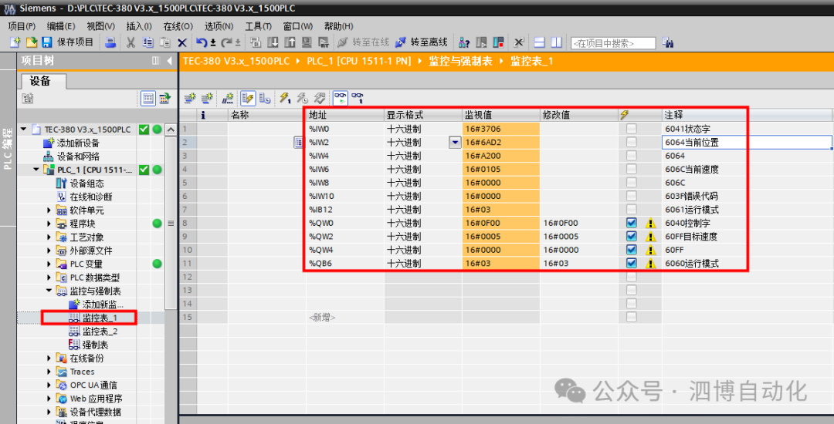Expand the Traces folder
834x424 pixels.
[x=49, y=372]
